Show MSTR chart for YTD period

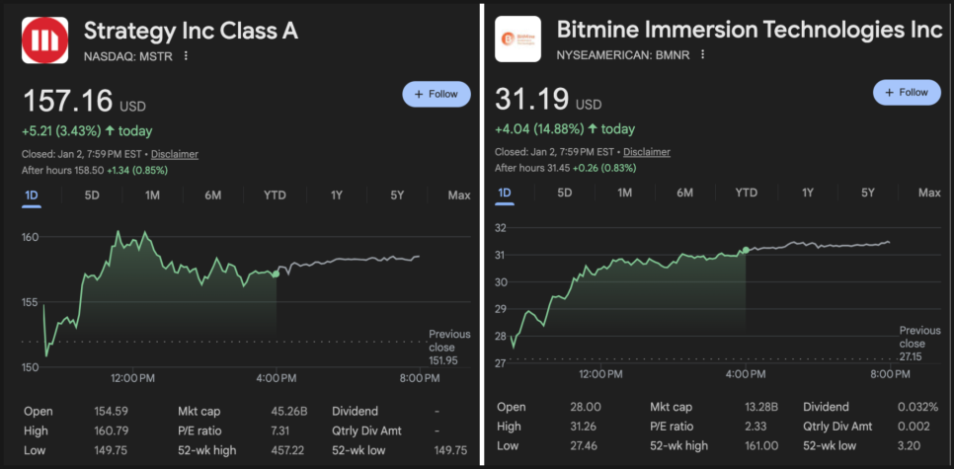coord(275,195)
